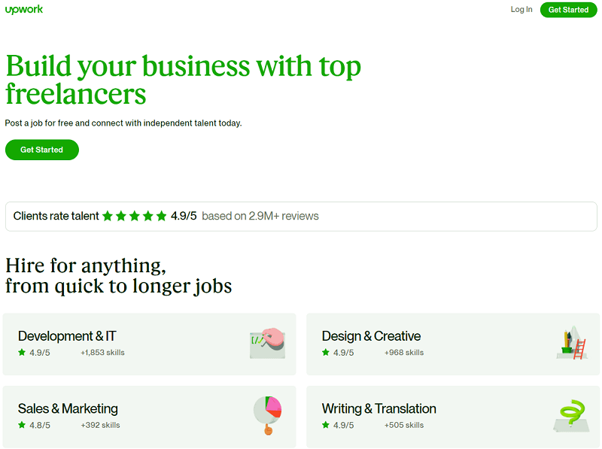Screen dimensions: 602x449
Task: Open the Design & Creative category card
Action: pyautogui.click(x=453, y=344)
